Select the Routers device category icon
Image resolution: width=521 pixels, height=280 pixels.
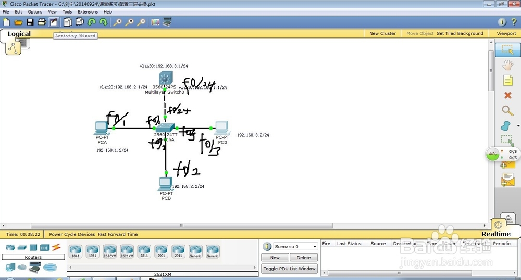10,248
